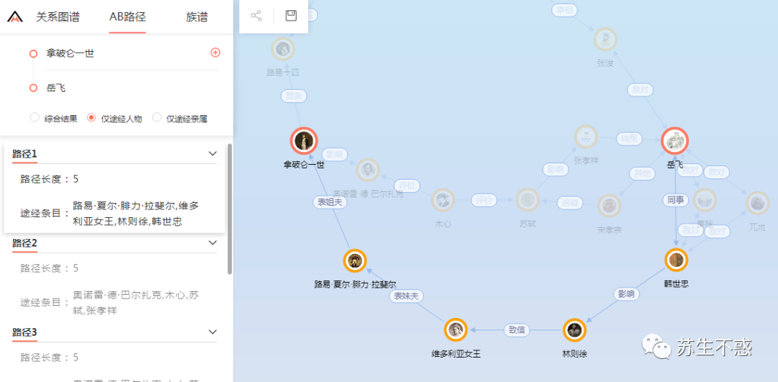Select the 岳飞 node avatar
This screenshot has height=382, width=778.
click(675, 141)
